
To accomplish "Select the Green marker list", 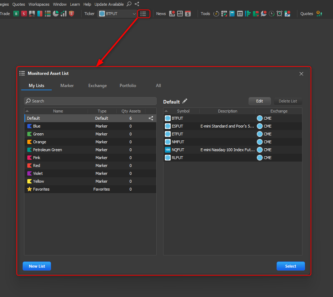I will point(90,134).
